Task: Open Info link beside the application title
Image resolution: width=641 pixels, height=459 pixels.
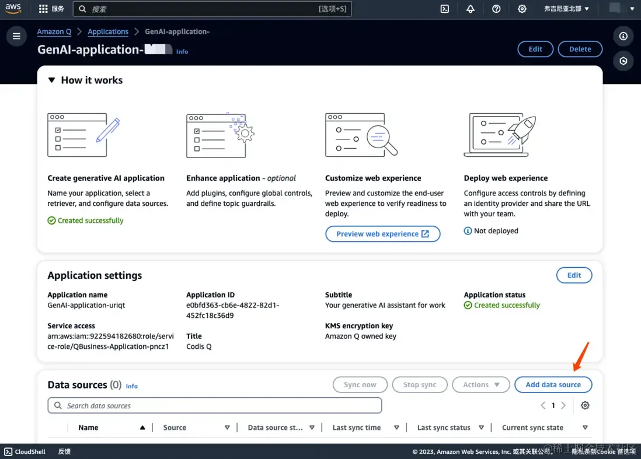Action: tap(182, 51)
